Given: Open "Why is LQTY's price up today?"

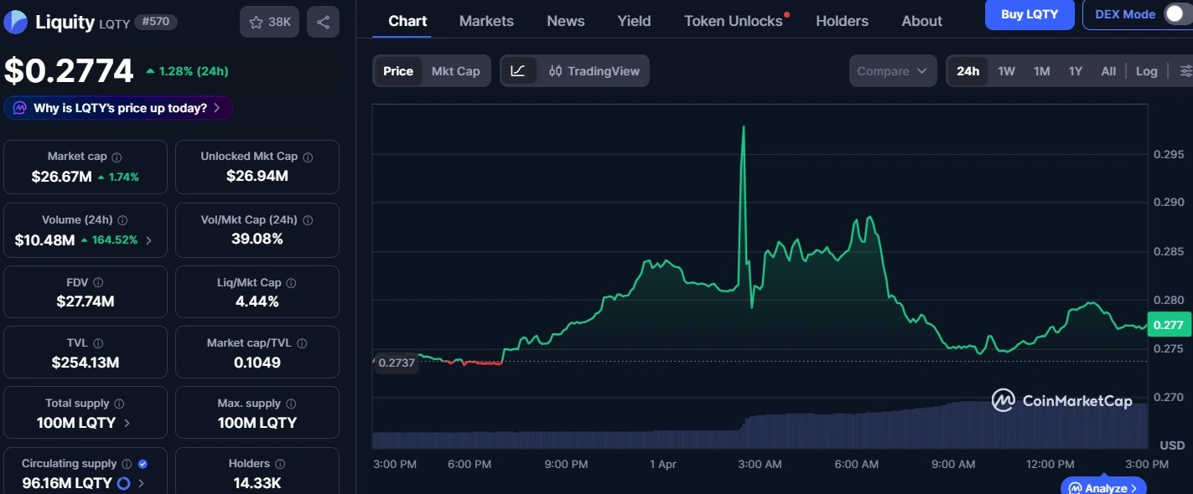Looking at the screenshot, I should click(117, 108).
